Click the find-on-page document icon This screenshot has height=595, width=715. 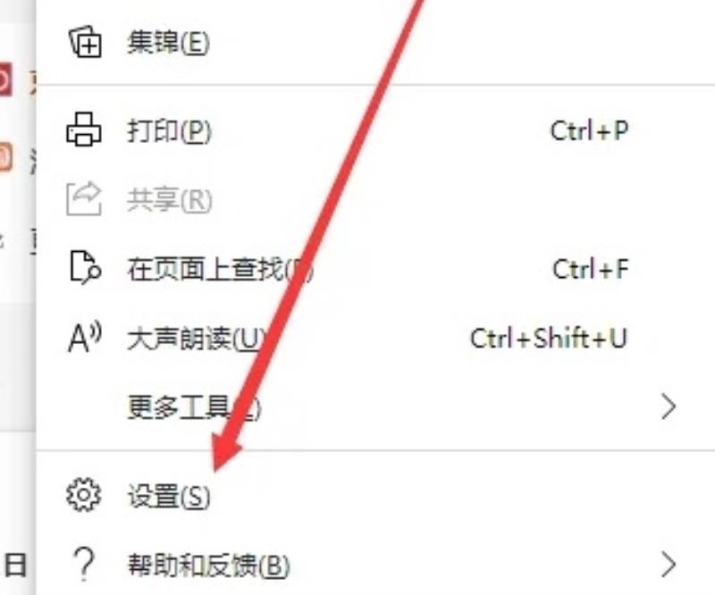click(x=85, y=267)
